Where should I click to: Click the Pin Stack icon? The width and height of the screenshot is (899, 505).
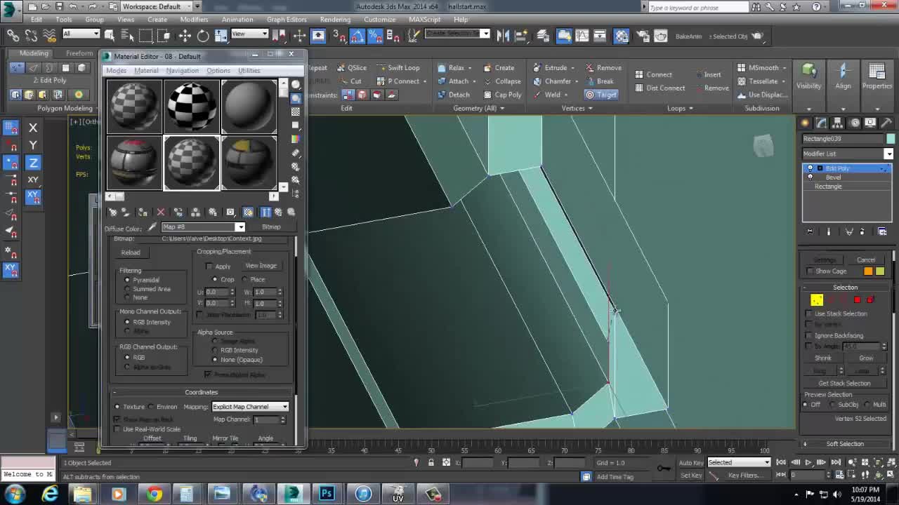[x=810, y=231]
